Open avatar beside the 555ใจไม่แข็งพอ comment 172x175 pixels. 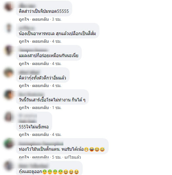coord(9,117)
